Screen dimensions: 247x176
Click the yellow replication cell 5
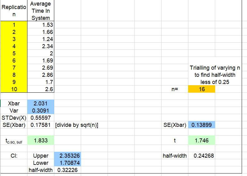pyautogui.click(x=14, y=53)
